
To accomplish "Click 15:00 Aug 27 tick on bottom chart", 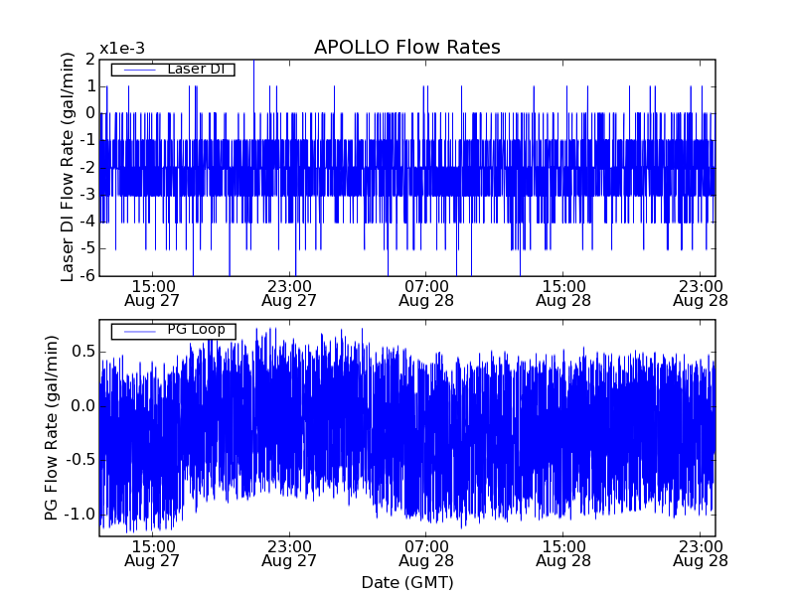I will tap(152, 553).
